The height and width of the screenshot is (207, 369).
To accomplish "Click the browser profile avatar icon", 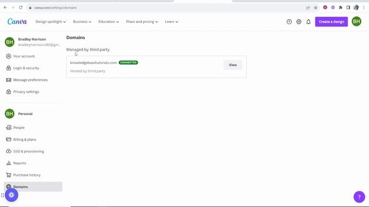I will 356,7.
